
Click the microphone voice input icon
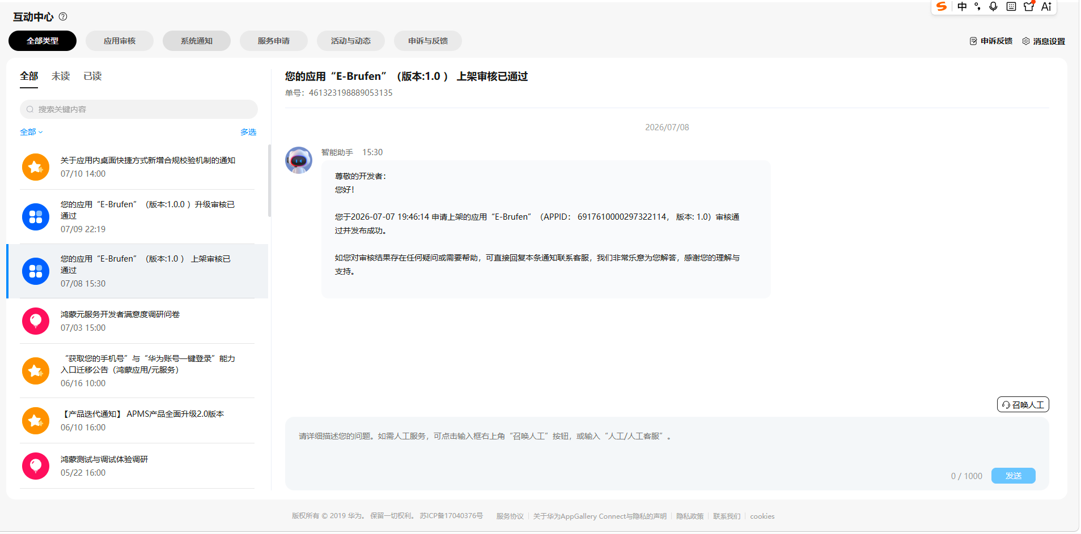[993, 6]
